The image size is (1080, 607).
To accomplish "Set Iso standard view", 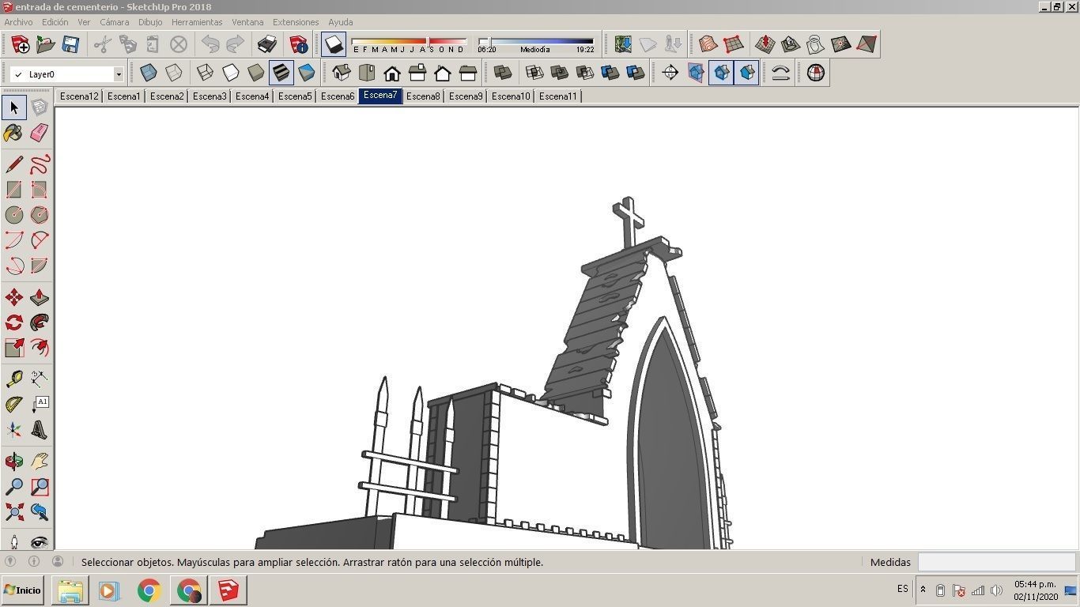I will coord(342,73).
